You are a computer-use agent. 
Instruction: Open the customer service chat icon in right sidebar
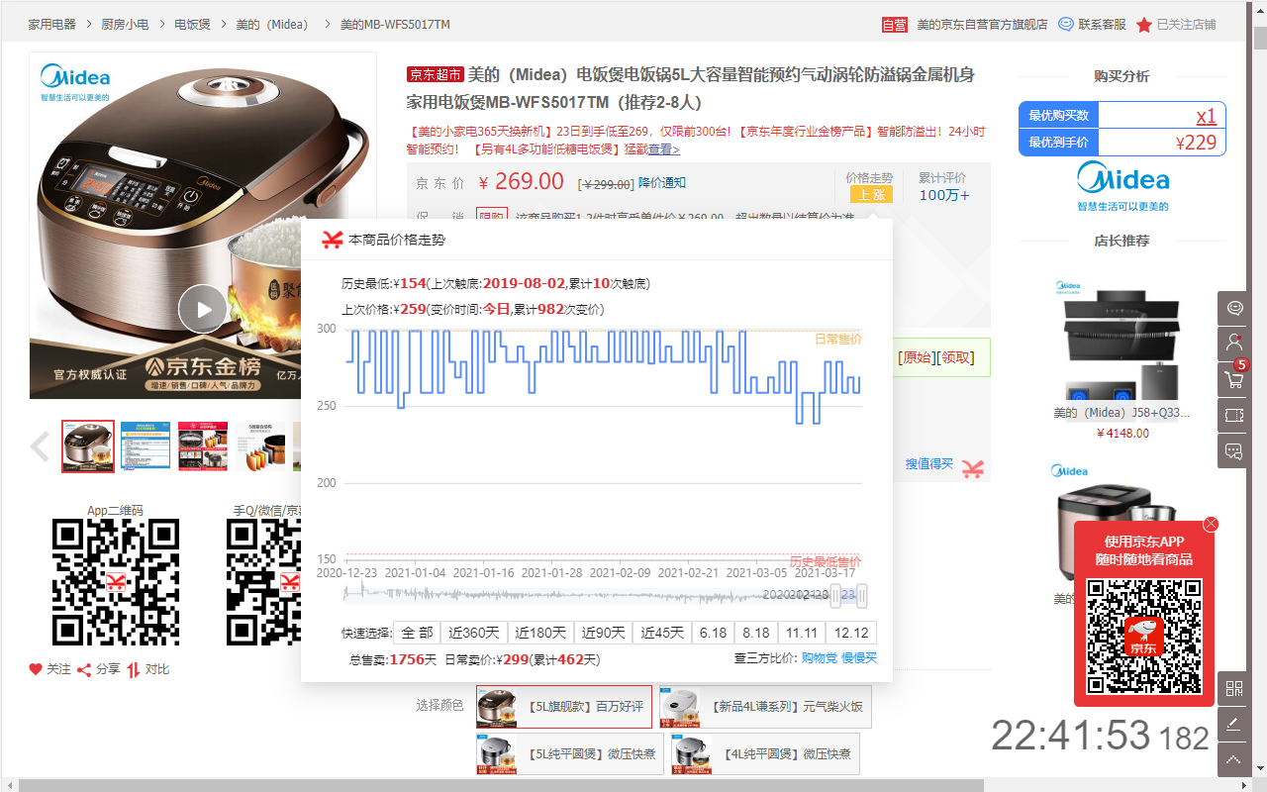coord(1232,308)
